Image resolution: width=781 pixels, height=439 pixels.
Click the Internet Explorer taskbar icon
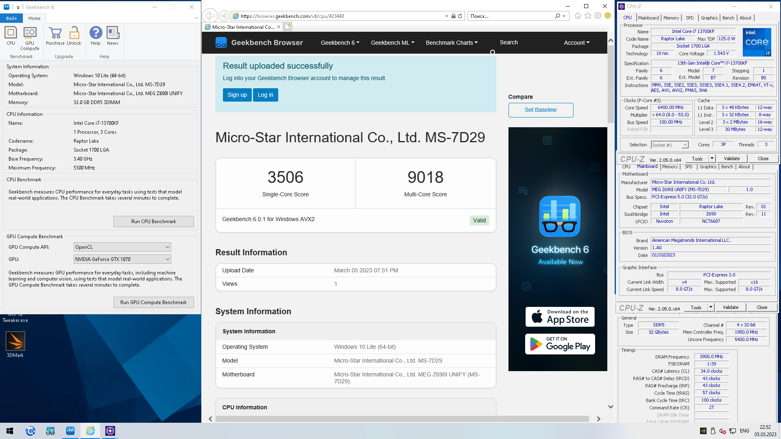pyautogui.click(x=90, y=431)
